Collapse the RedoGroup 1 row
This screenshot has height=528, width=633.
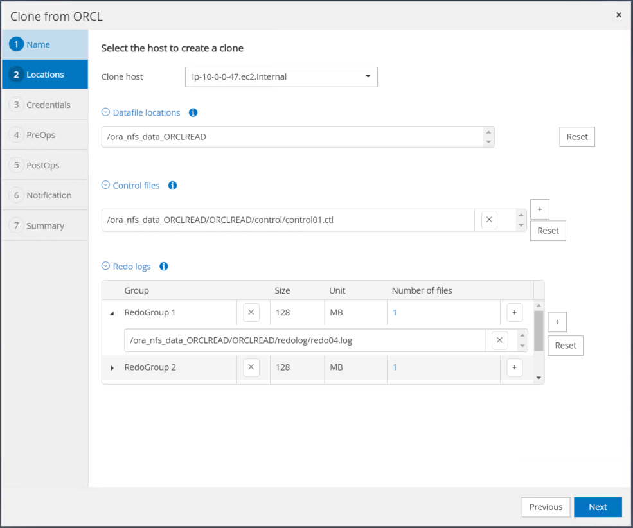pyautogui.click(x=112, y=313)
